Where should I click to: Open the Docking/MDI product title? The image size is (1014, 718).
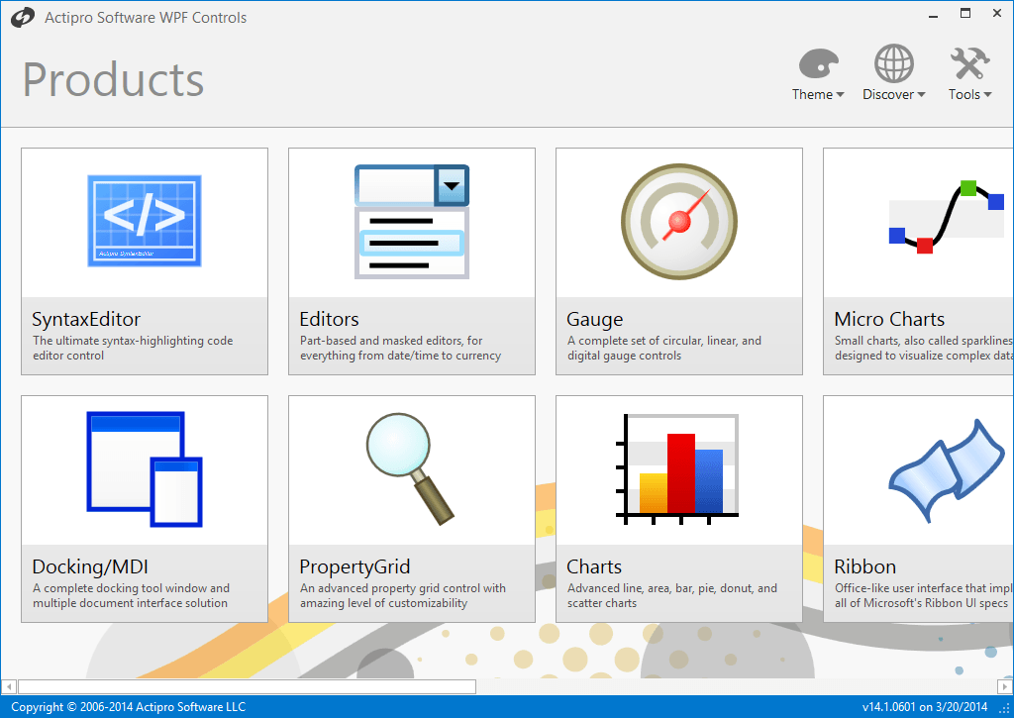pyautogui.click(x=90, y=567)
